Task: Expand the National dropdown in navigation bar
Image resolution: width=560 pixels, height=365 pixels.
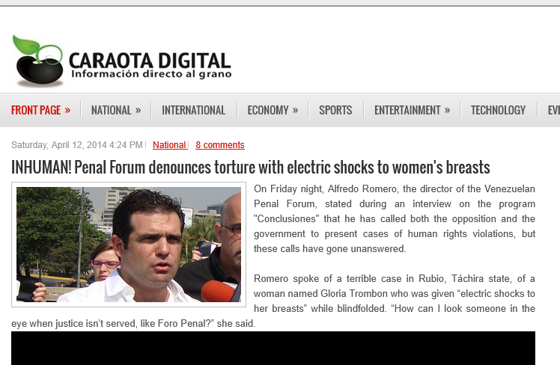Action: point(116,110)
